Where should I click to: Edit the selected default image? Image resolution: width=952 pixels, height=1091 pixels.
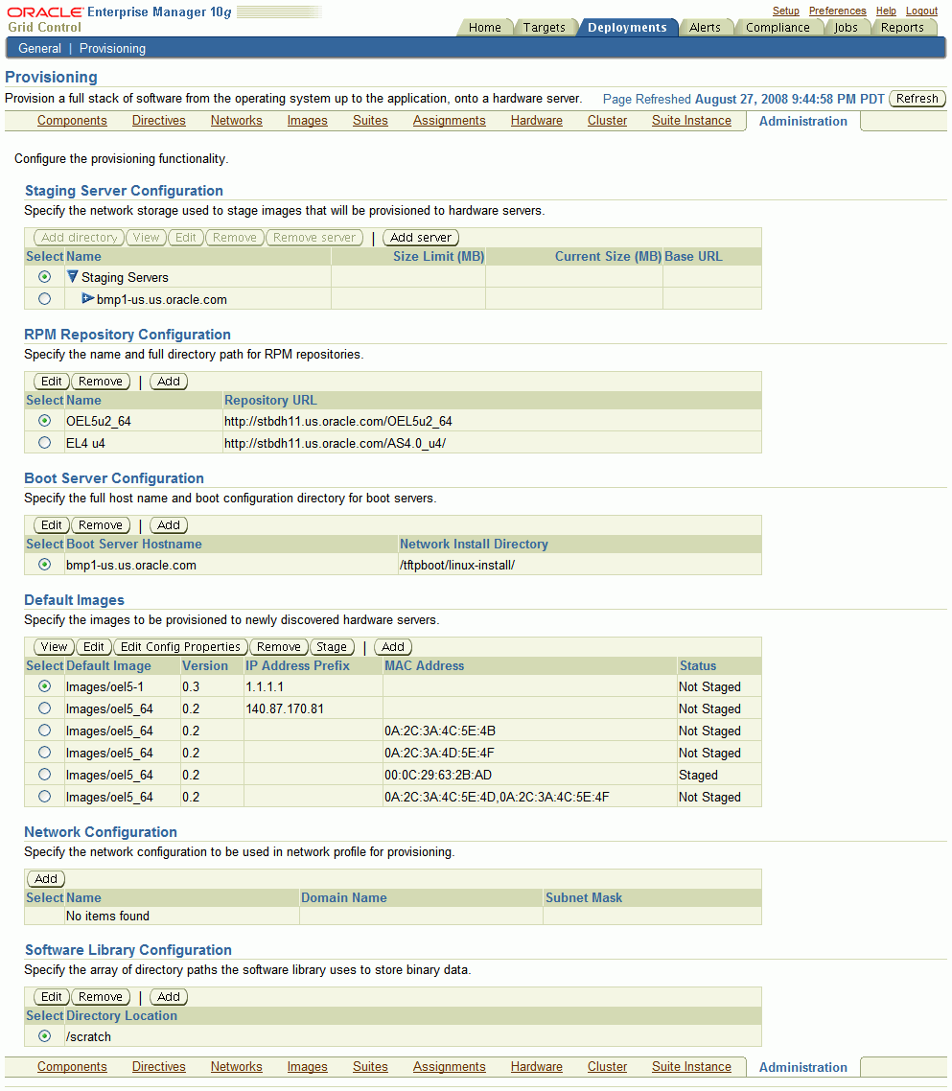[x=94, y=647]
